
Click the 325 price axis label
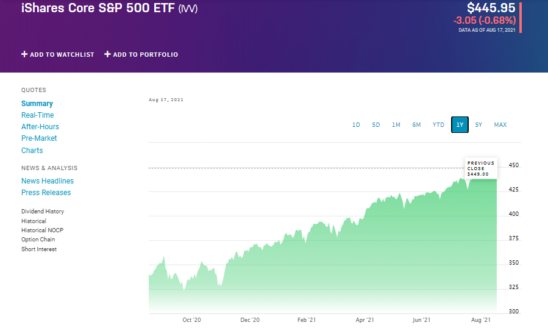point(513,287)
